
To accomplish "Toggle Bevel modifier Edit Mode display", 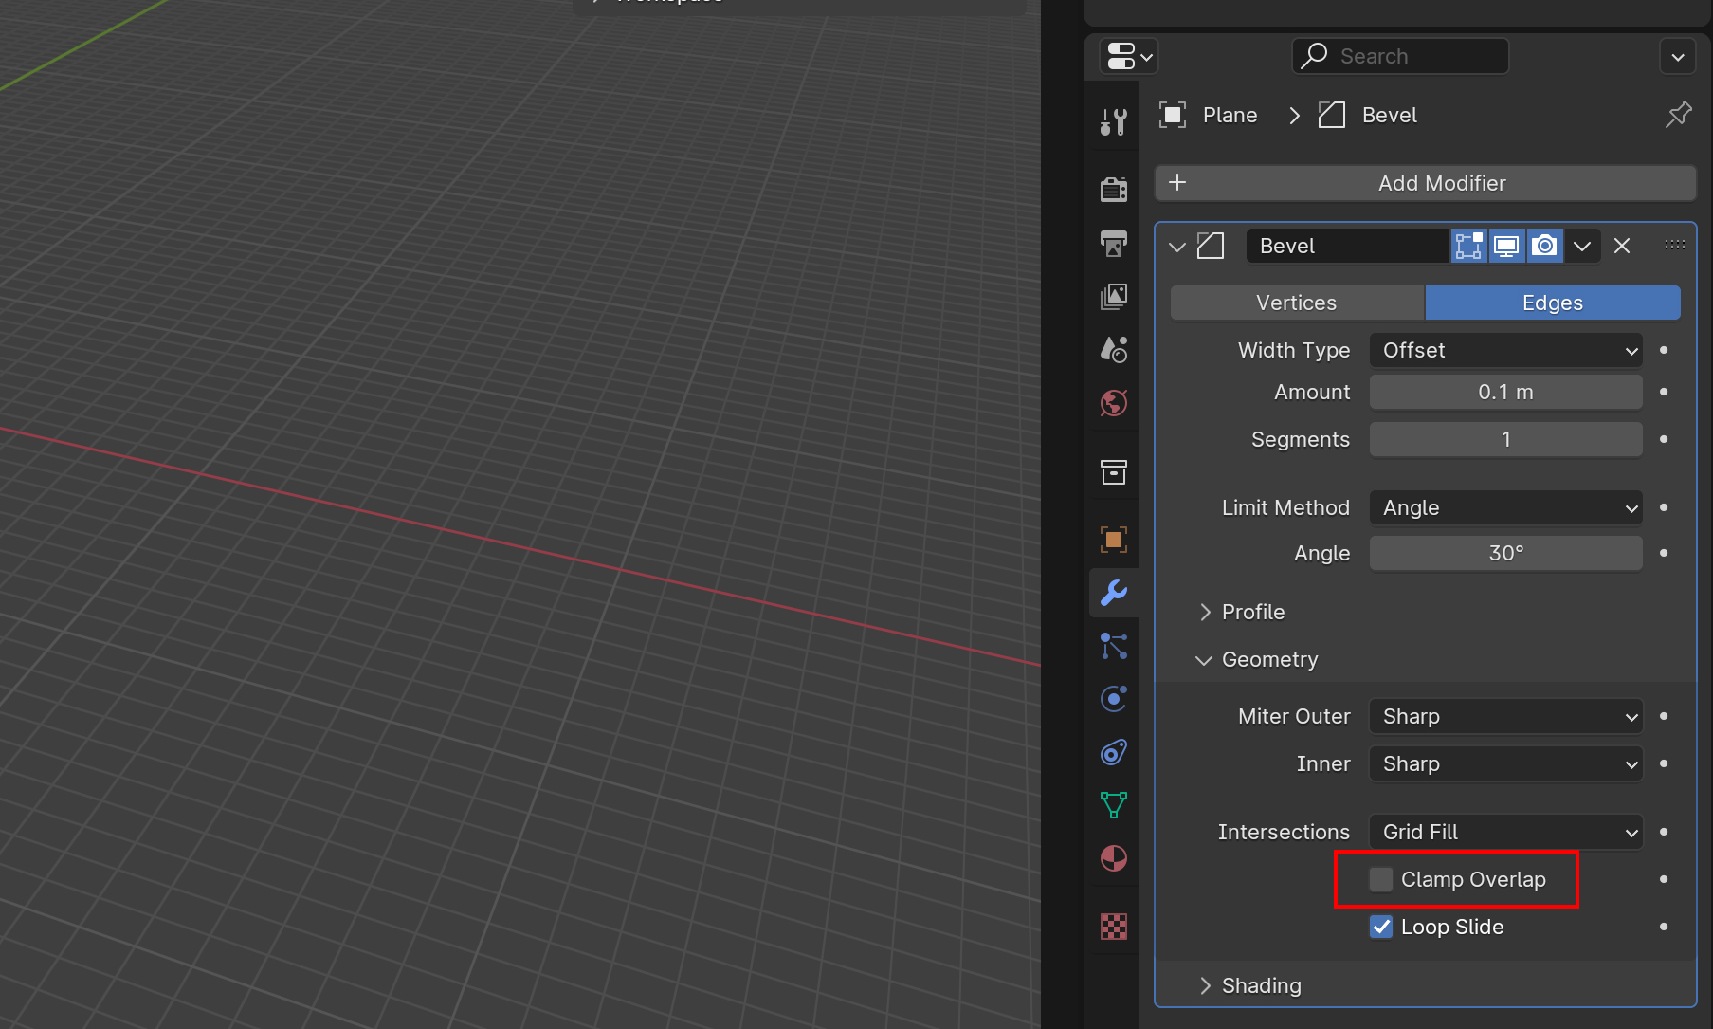I will coord(1469,246).
